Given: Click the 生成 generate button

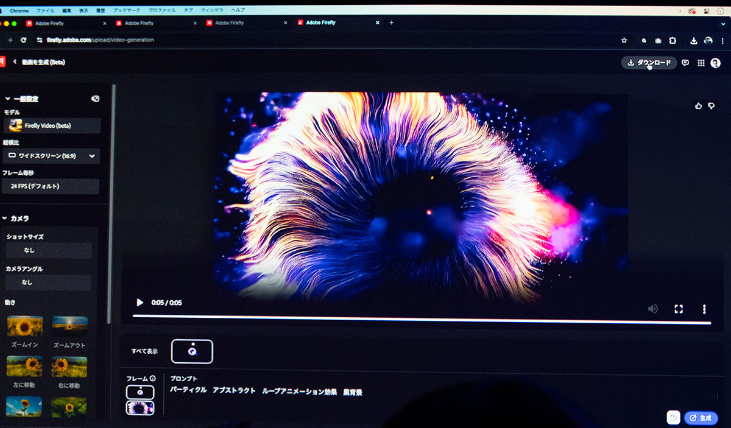Looking at the screenshot, I should point(701,418).
